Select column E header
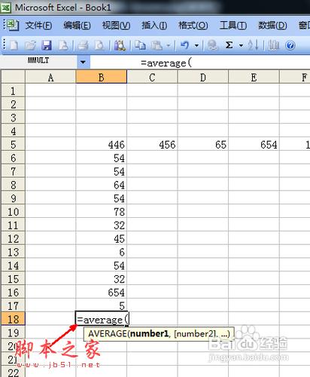The height and width of the screenshot is (377, 310). [254, 77]
